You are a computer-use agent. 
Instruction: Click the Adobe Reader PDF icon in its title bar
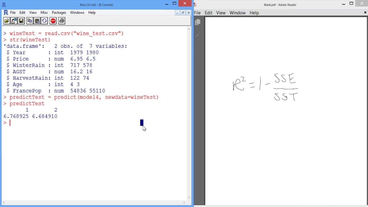(195, 5)
